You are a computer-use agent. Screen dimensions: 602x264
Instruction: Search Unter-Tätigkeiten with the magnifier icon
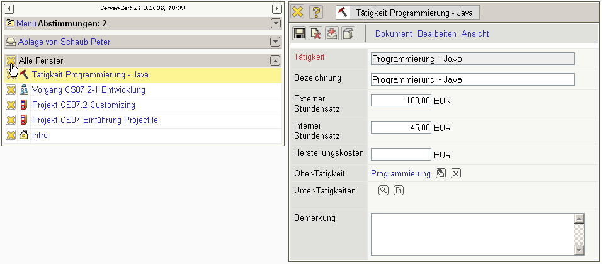tap(383, 190)
